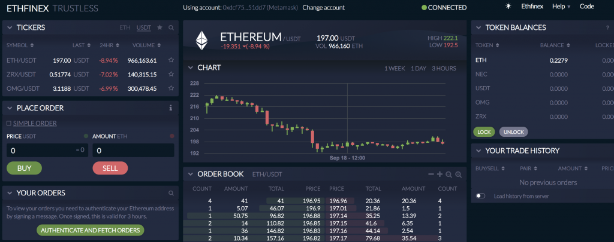
Task: Click ask price 196.96 in order book
Action: 338,201
